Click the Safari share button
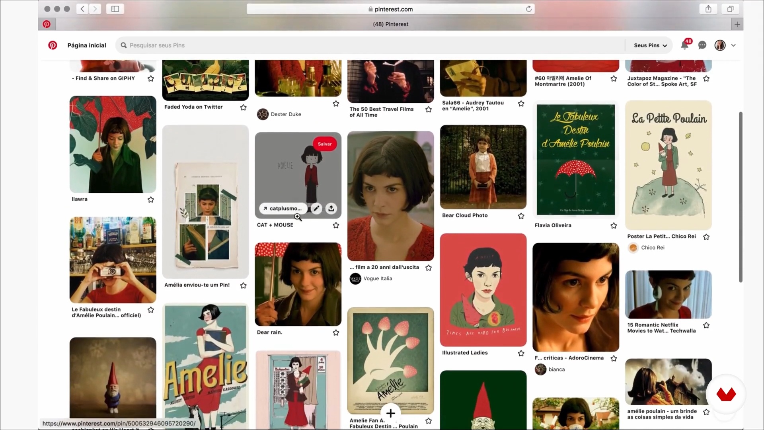Screen dimensions: 764x430 pos(708,9)
